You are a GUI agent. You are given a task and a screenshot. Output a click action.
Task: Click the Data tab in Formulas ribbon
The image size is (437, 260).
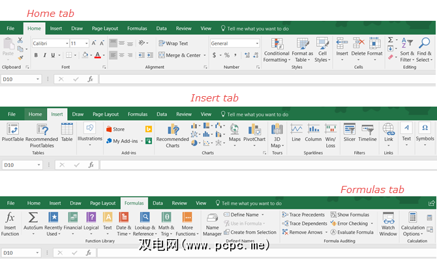point(158,203)
